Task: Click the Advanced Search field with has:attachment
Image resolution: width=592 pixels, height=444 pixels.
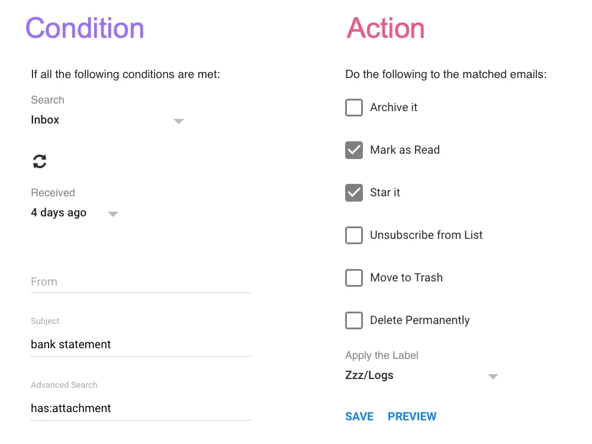Action: [x=140, y=408]
